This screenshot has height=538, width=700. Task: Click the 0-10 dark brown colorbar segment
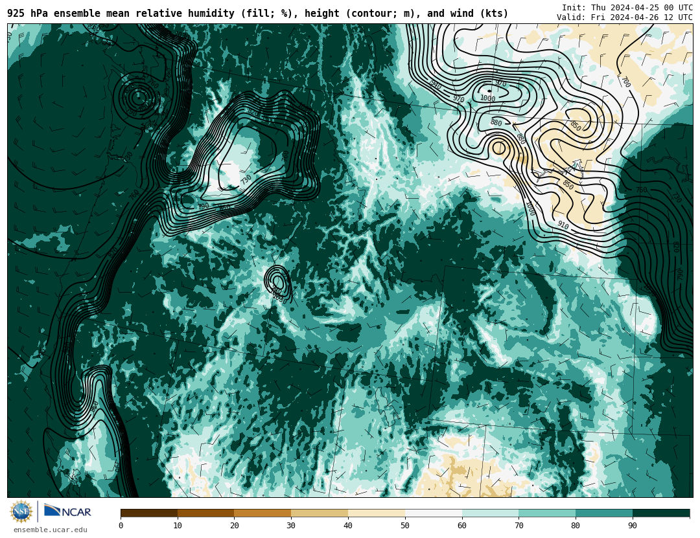tap(149, 513)
